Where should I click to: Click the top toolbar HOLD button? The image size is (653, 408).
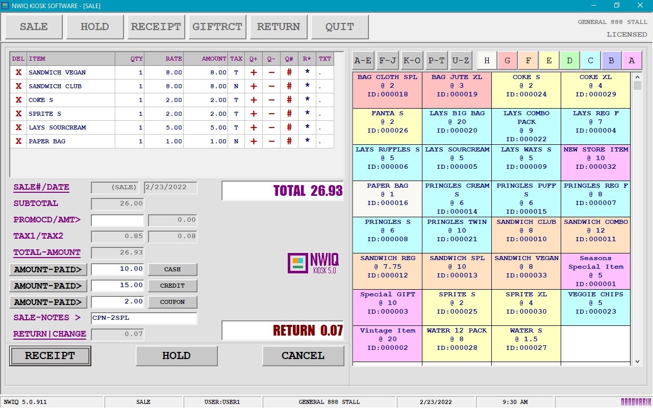[95, 27]
